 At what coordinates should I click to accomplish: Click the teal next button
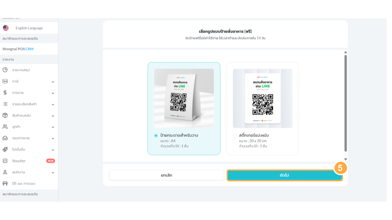tap(285, 175)
